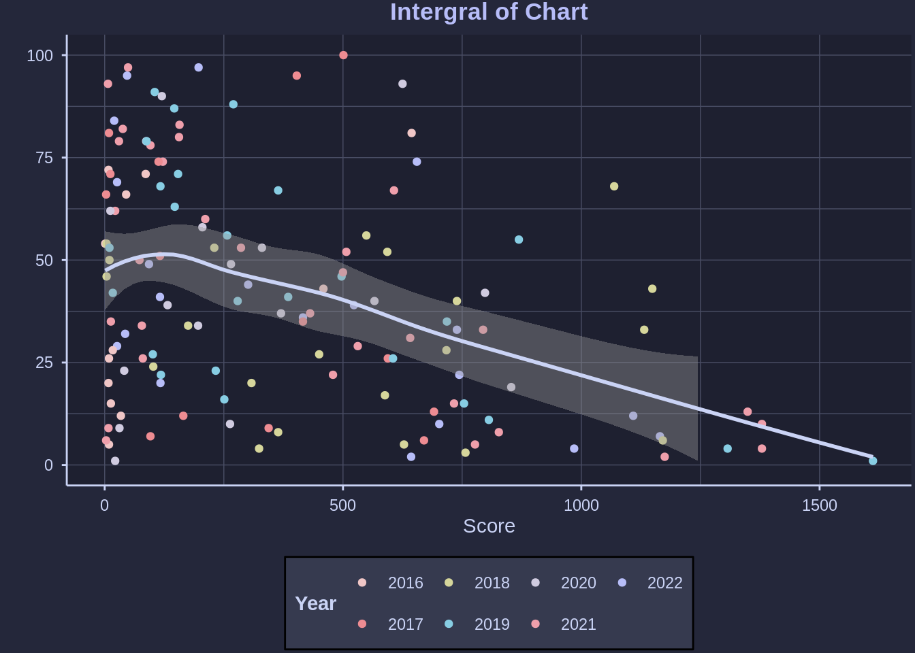Click the gray point near top at score 625
915x653 pixels.
tap(402, 84)
